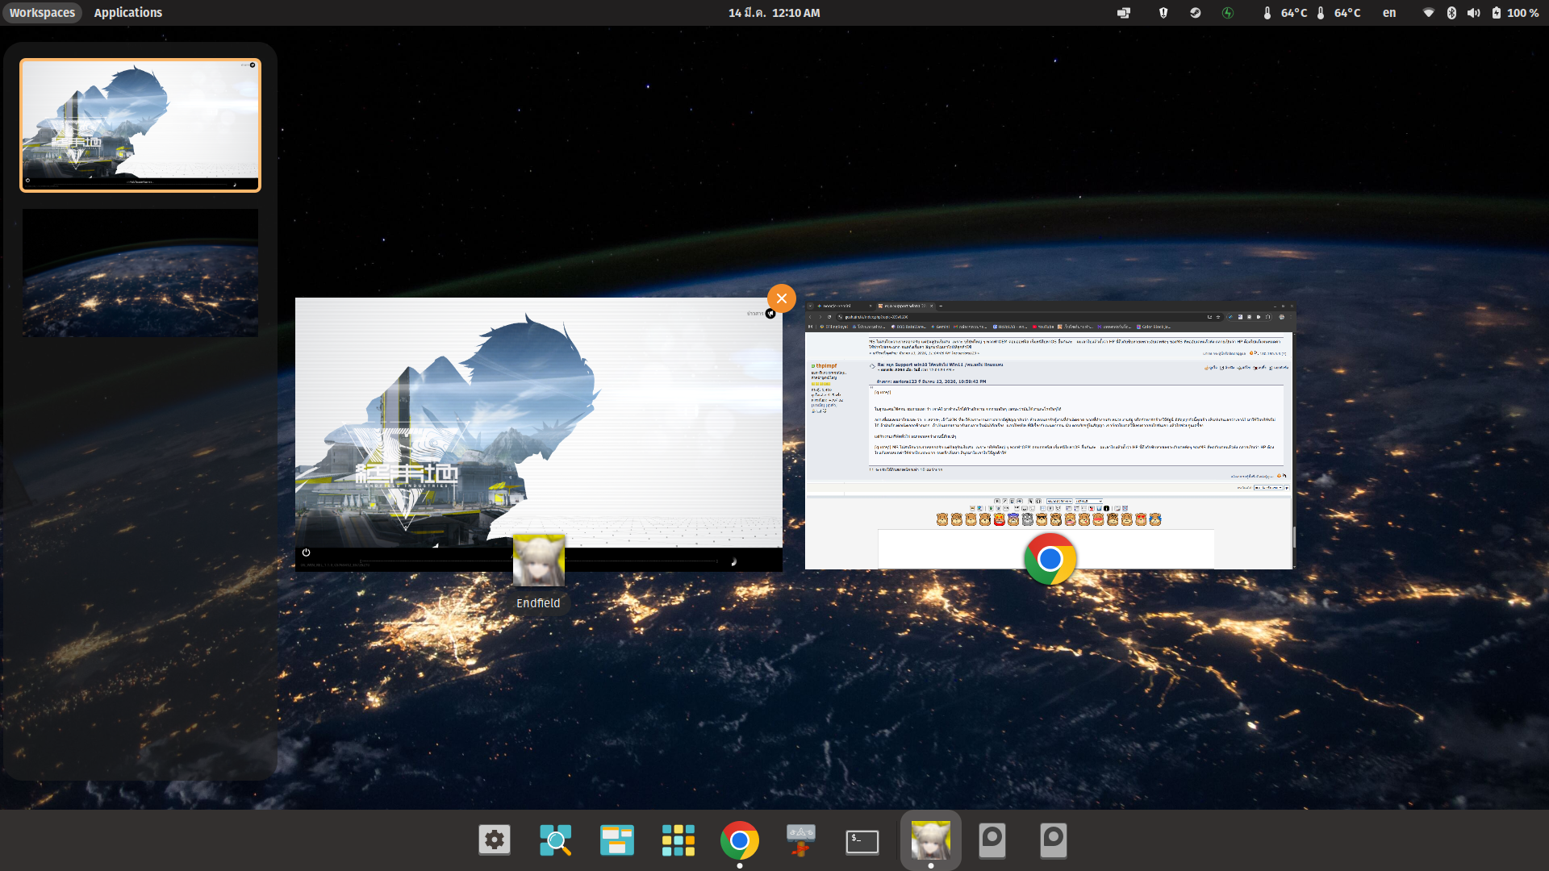Open the Applications menu in top bar
1549x871 pixels.
pyautogui.click(x=127, y=13)
